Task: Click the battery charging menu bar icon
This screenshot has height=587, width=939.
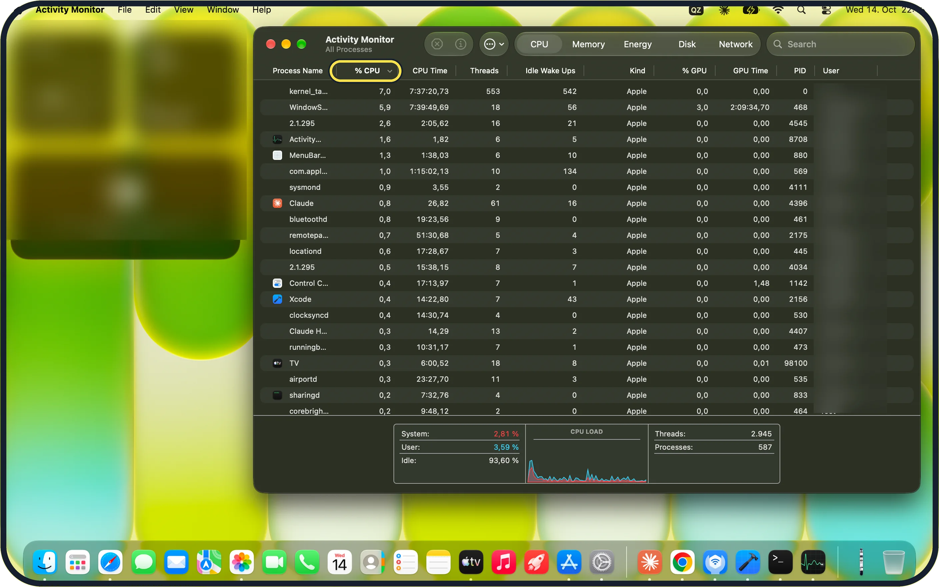Action: tap(751, 10)
